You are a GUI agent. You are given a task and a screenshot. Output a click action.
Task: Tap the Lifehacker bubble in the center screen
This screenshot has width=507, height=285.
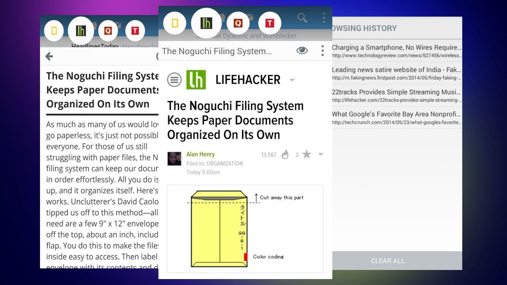coord(206,23)
